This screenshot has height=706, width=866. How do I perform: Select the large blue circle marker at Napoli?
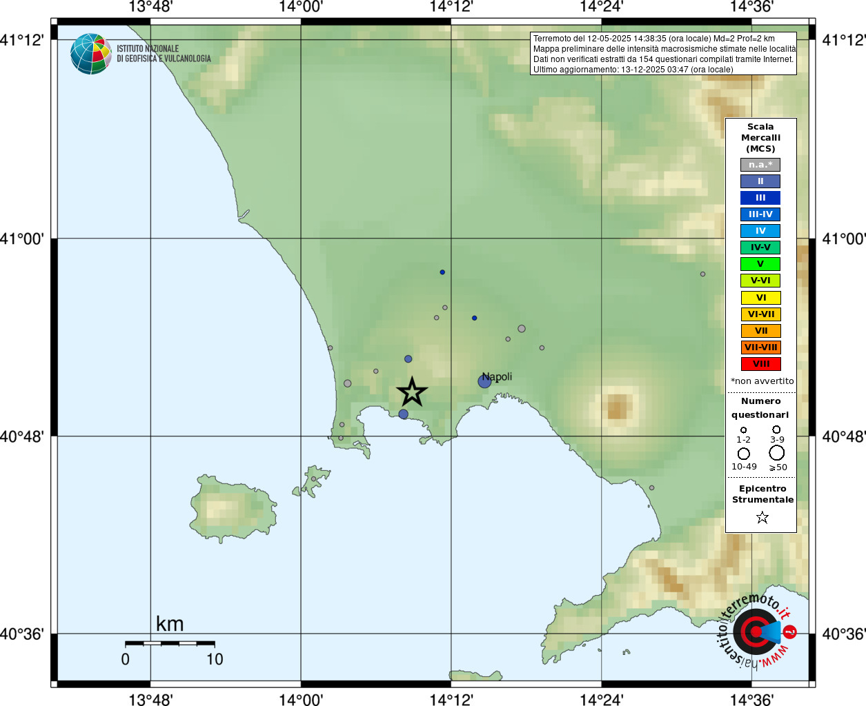484,381
